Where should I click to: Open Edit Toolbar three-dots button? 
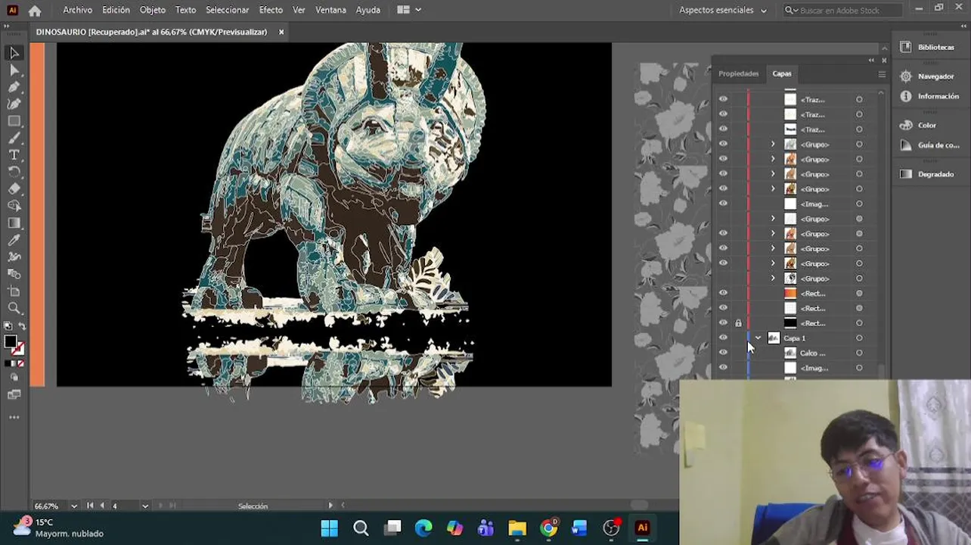(14, 417)
